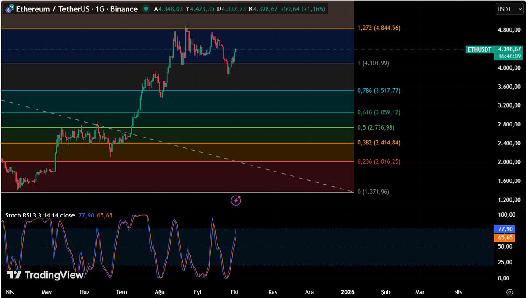Click the high value Y4.423,35
This screenshot has width=526, height=298.
200,9
